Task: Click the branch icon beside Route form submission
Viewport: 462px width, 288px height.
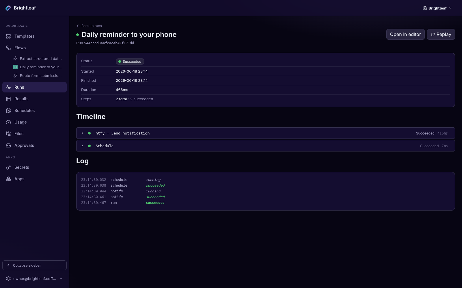Action: [x=16, y=75]
